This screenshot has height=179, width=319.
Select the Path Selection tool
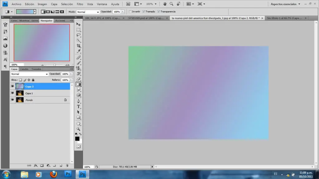[x=78, y=112]
